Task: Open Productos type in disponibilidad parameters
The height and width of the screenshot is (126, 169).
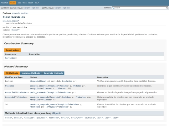Action: tap(67, 81)
